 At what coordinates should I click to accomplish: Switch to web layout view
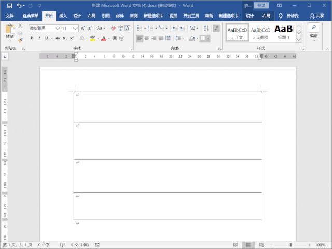tap(261, 245)
